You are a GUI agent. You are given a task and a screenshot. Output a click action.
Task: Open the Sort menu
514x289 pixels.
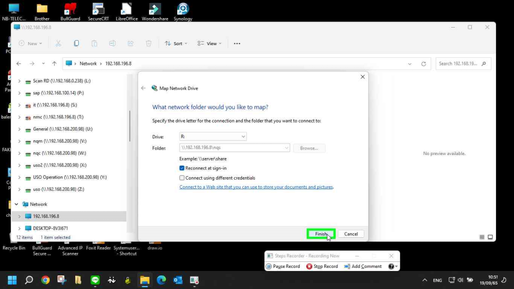click(176, 44)
